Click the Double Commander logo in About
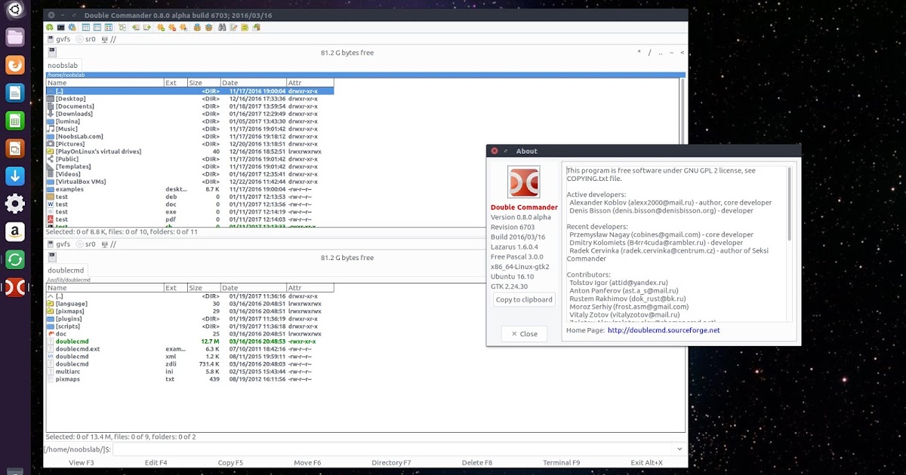Image resolution: width=906 pixels, height=475 pixels. click(524, 182)
